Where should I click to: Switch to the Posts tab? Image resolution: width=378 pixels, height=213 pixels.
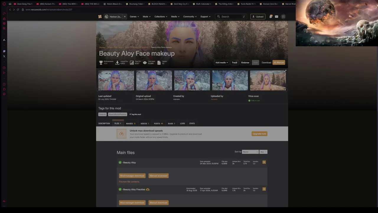click(x=158, y=123)
